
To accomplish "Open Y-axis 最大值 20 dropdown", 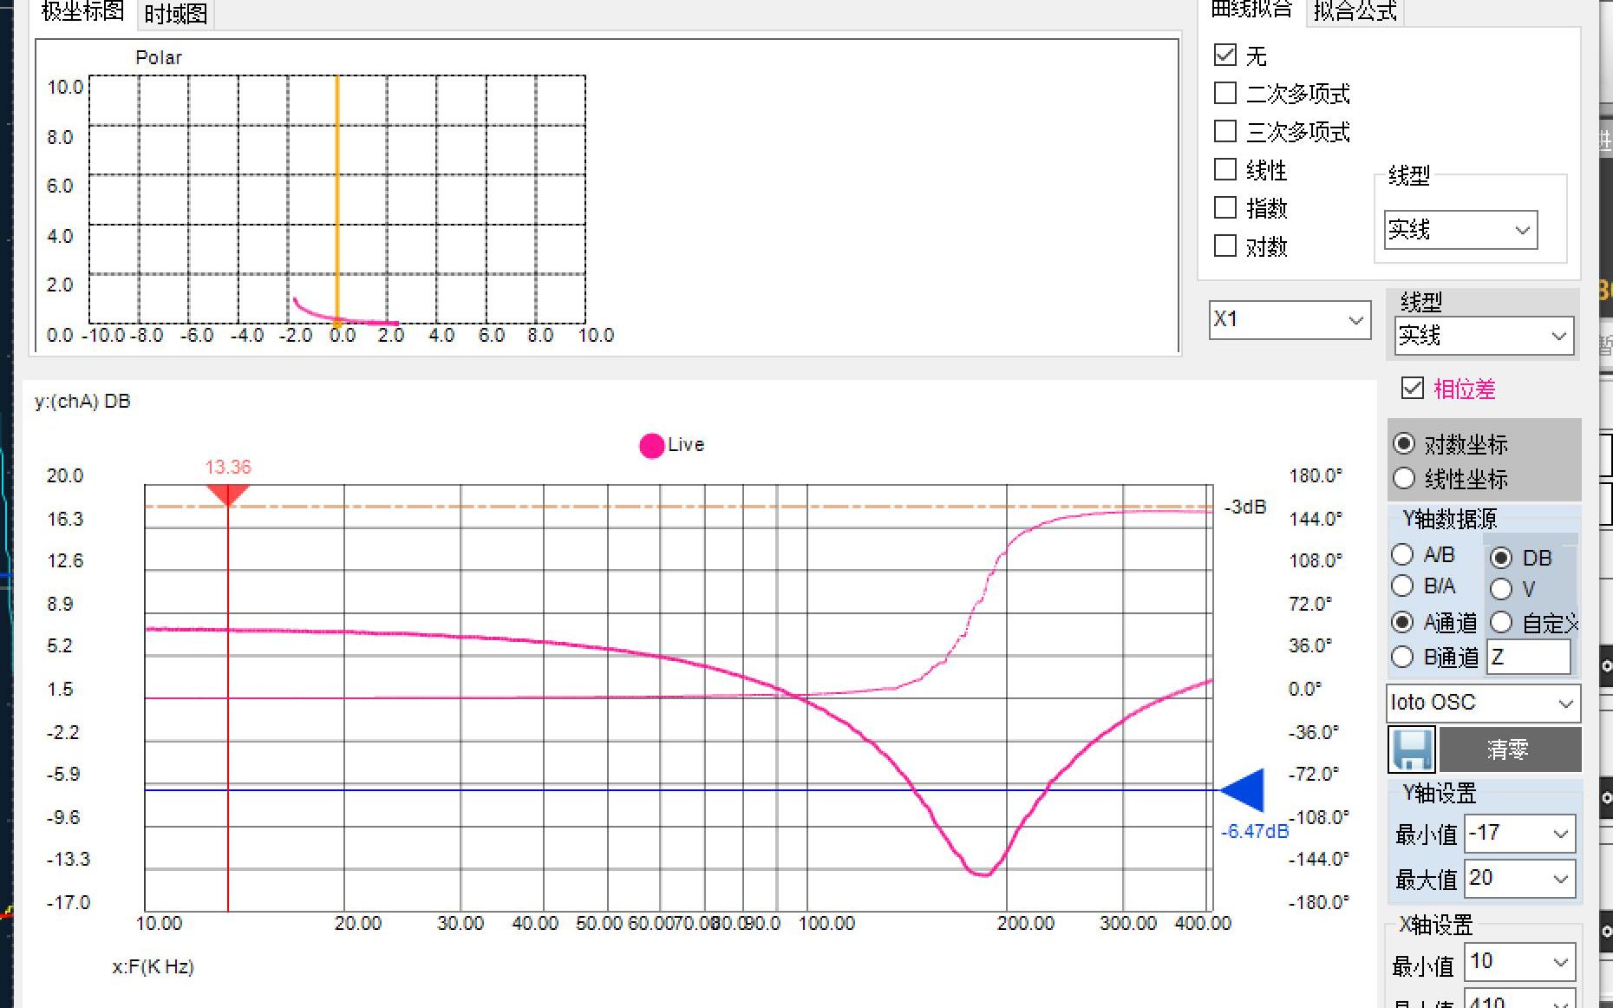I will 1519,879.
